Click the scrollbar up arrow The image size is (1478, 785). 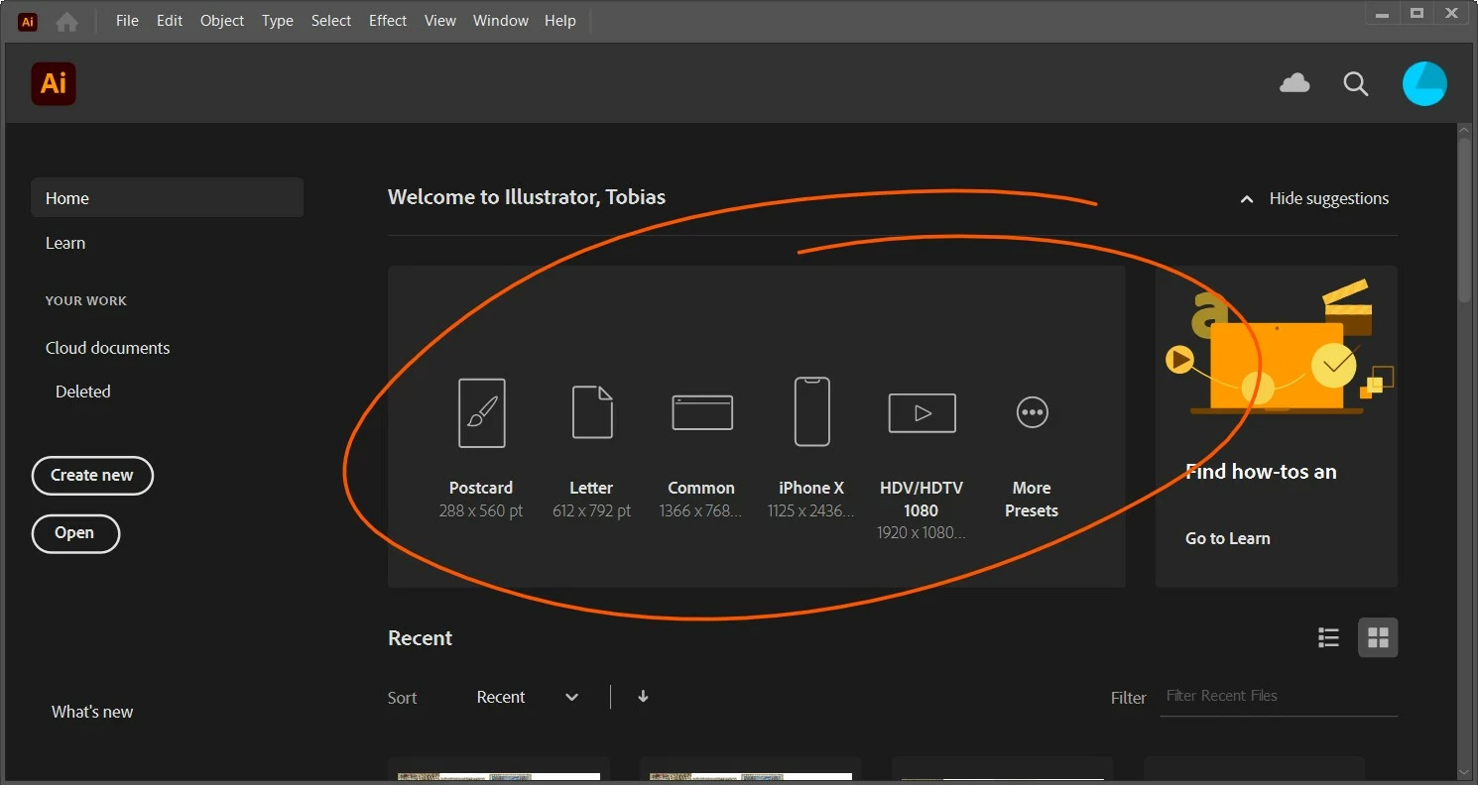click(1464, 130)
